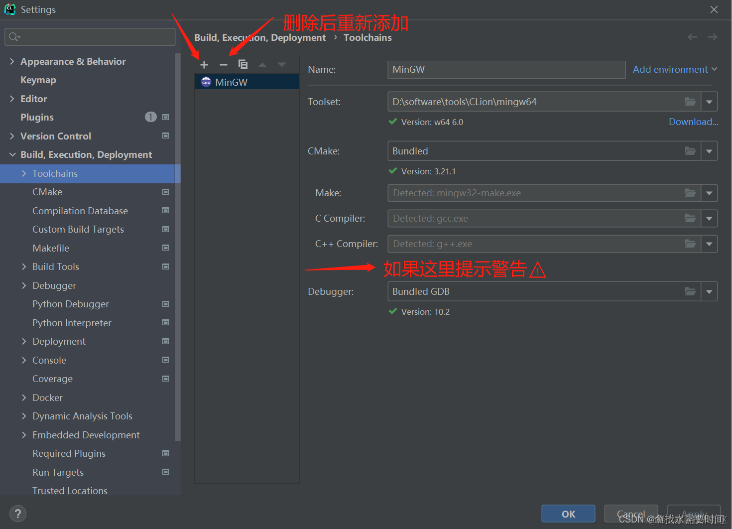Open Trusted Locations settings

coord(70,491)
